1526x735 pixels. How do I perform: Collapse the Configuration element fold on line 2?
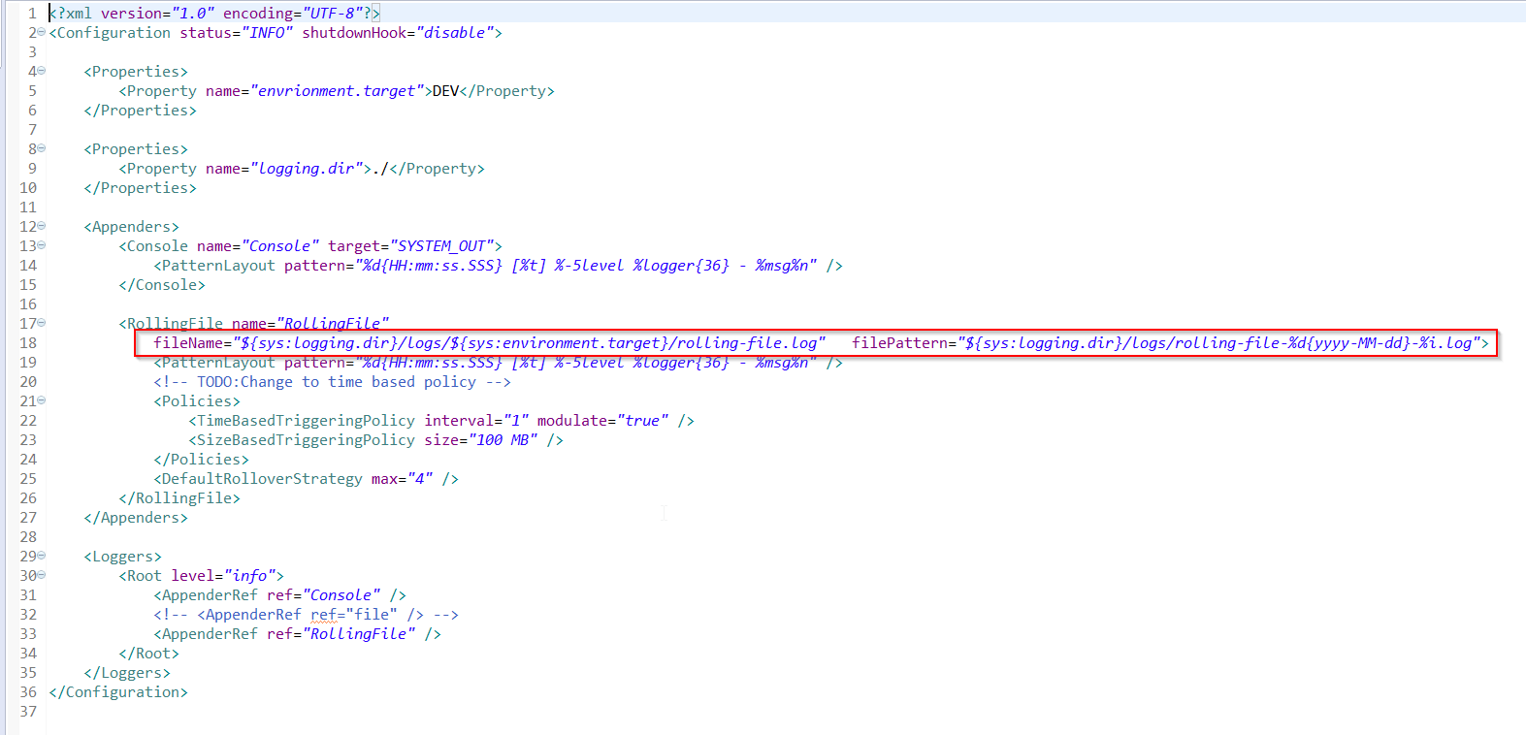(x=41, y=32)
